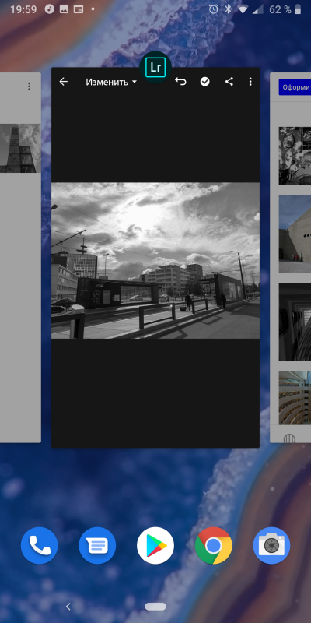Screen dimensions: 311x623
Task: Tap the home pill navigation button
Action: click(x=155, y=607)
